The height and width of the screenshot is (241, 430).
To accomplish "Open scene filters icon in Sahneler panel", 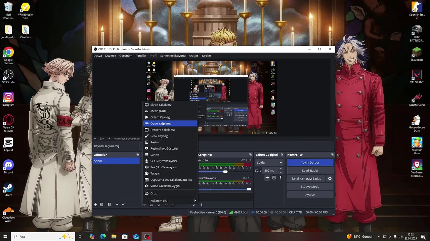I will [x=109, y=205].
